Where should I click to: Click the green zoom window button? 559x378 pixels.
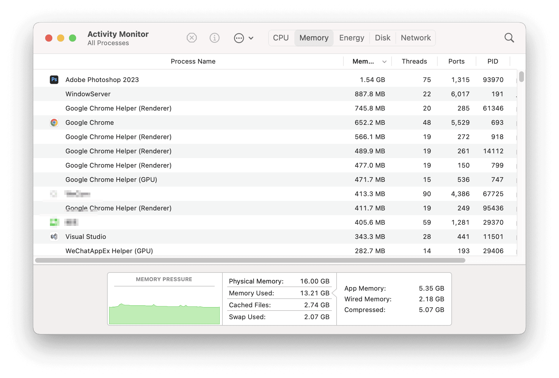pos(73,38)
